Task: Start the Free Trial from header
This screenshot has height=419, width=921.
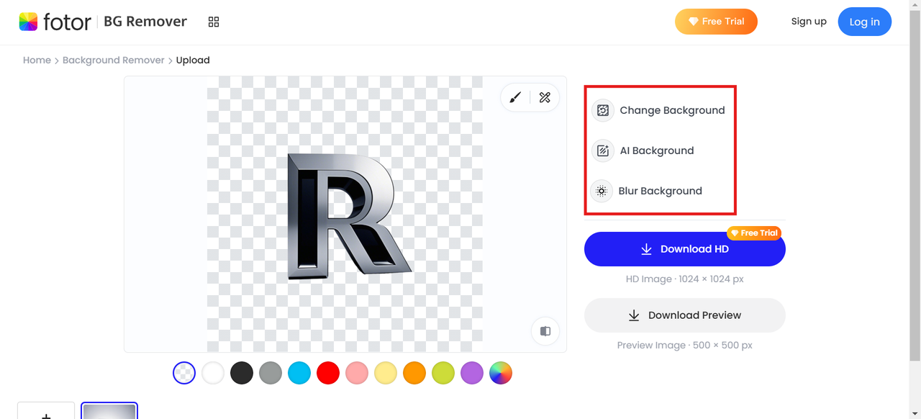Action: click(x=716, y=22)
